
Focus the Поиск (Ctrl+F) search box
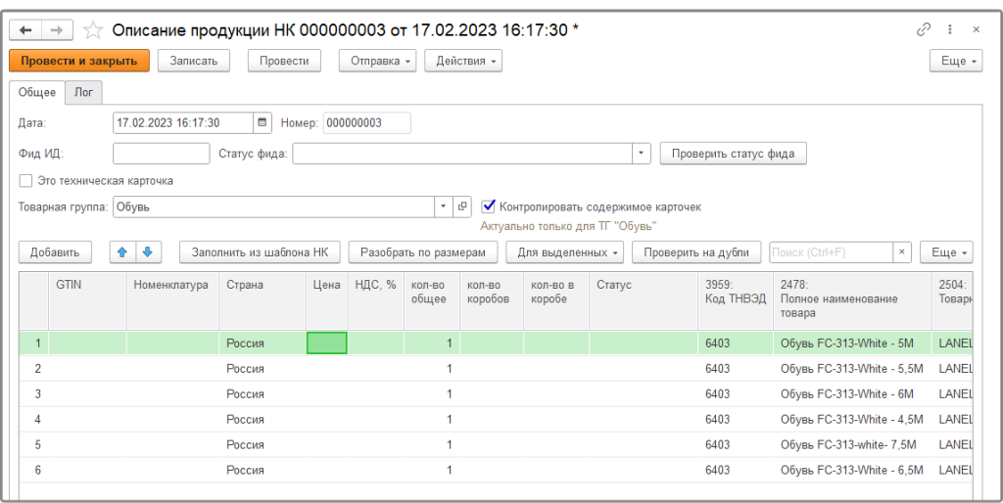click(x=831, y=251)
